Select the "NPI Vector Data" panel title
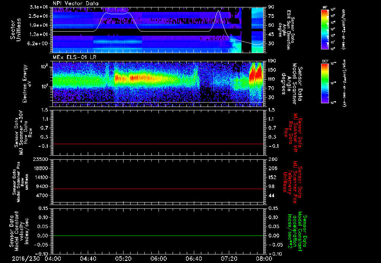This screenshot has width=381, height=263. click(76, 3)
